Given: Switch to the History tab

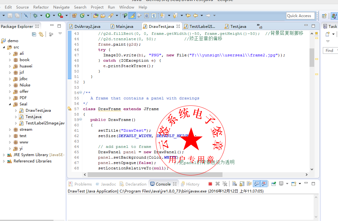Looking at the screenshot, I should (190, 184).
